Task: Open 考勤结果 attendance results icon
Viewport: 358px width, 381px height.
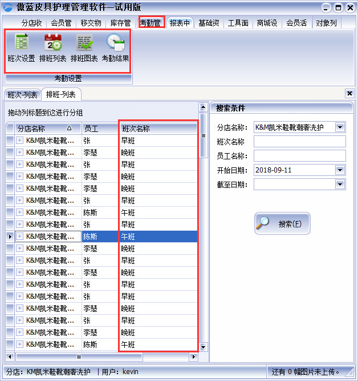Action: [115, 48]
